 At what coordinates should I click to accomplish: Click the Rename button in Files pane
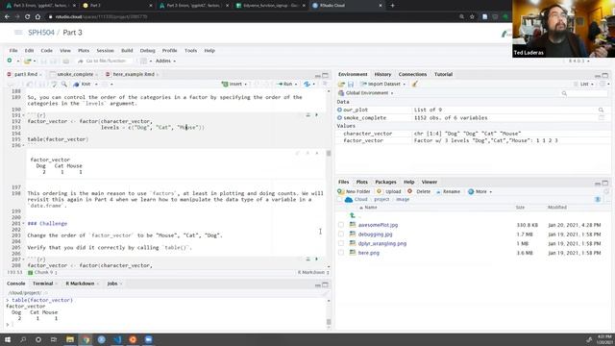(448, 191)
